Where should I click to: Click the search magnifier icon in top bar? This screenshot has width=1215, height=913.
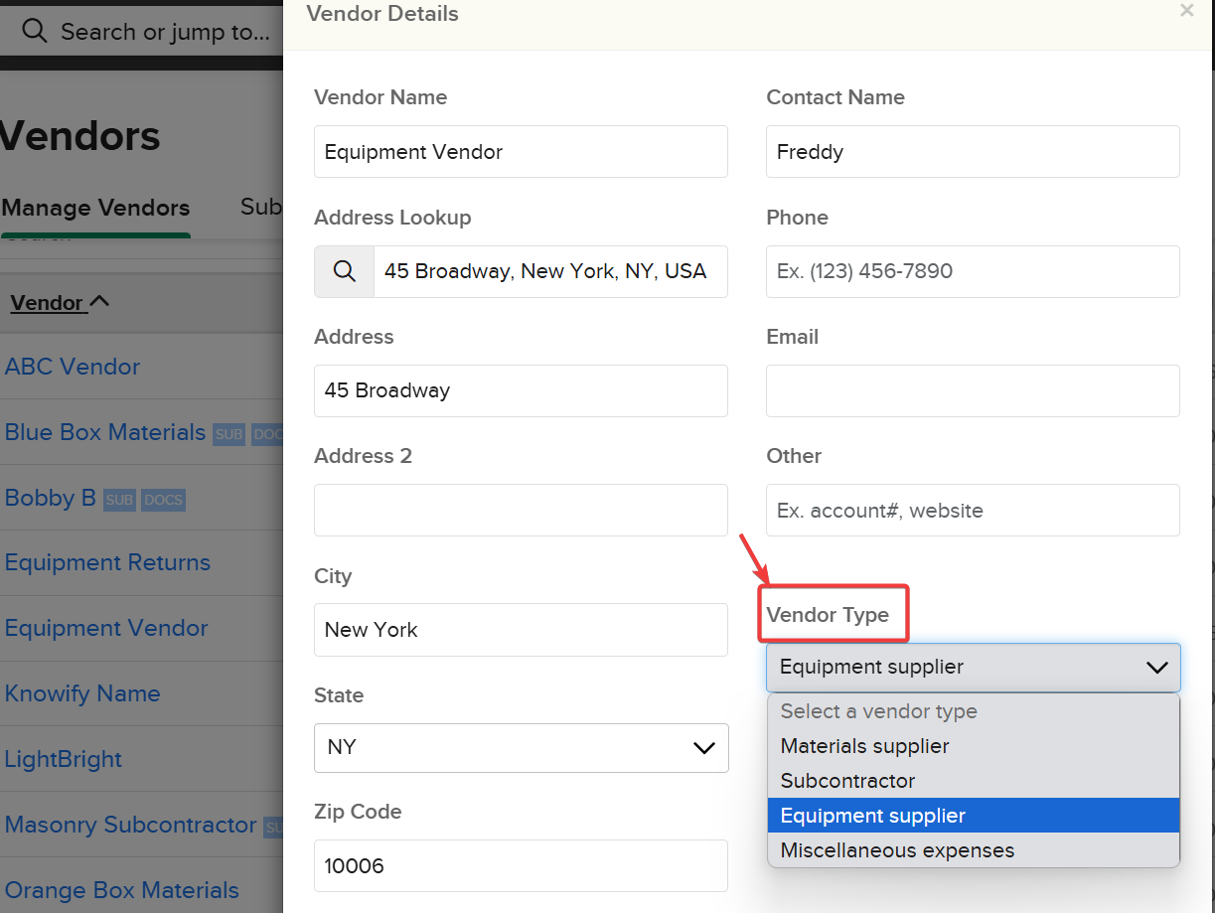[35, 31]
